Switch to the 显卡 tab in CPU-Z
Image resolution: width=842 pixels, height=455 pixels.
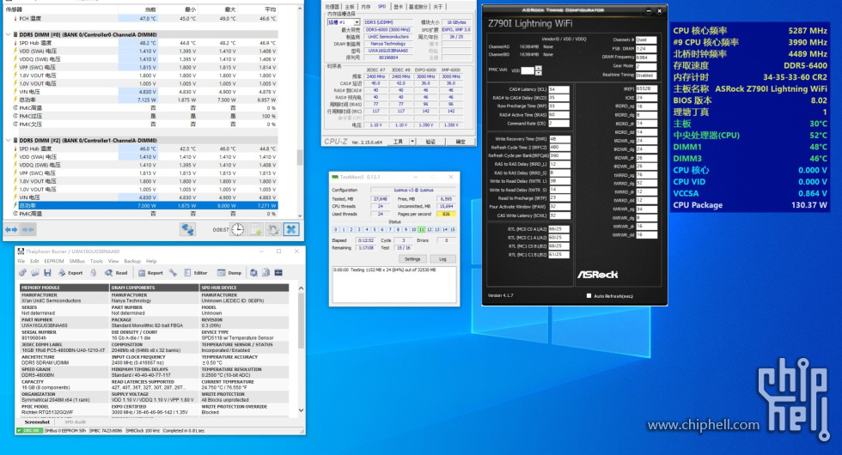[x=399, y=7]
